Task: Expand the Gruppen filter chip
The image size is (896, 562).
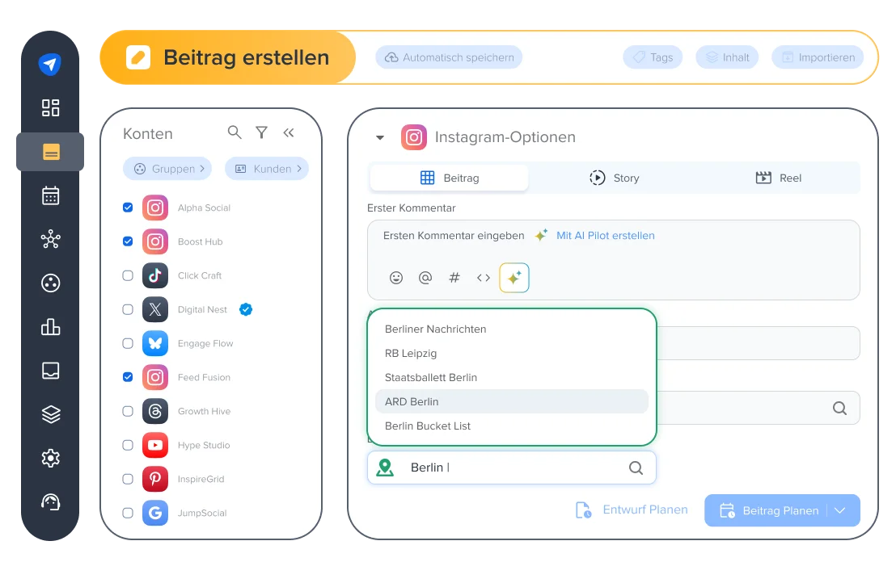Action: click(167, 169)
